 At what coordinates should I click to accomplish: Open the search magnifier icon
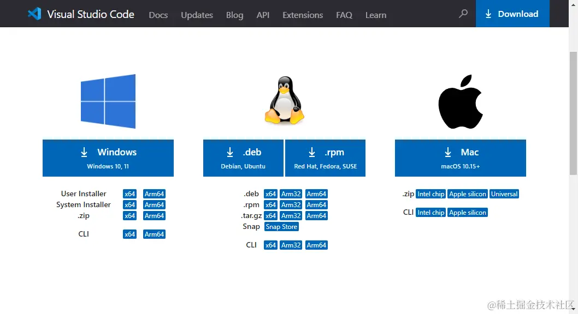463,14
